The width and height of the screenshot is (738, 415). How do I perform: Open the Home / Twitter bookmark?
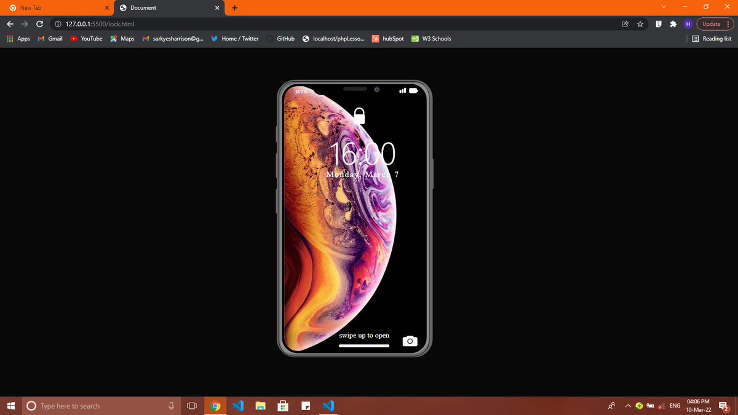[235, 39]
